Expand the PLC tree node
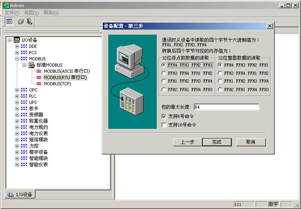The height and width of the screenshot is (209, 301). point(17,96)
